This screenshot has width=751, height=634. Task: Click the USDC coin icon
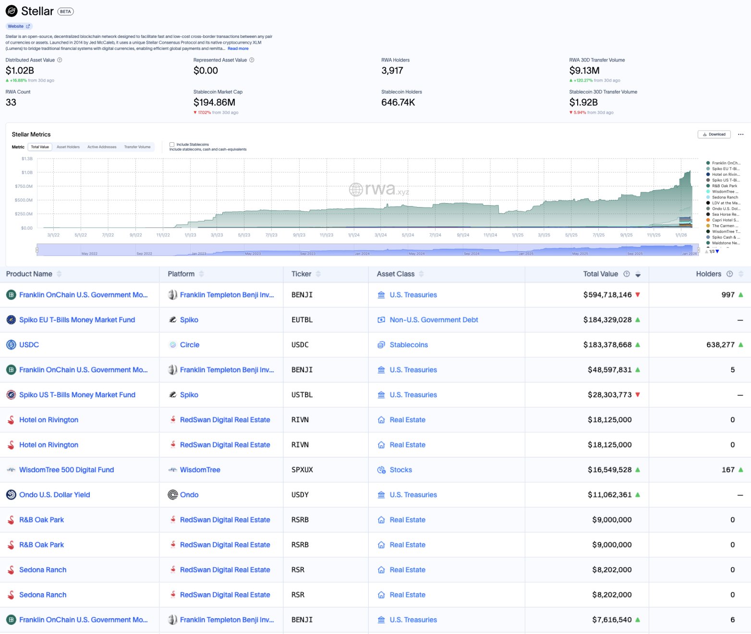(x=11, y=345)
